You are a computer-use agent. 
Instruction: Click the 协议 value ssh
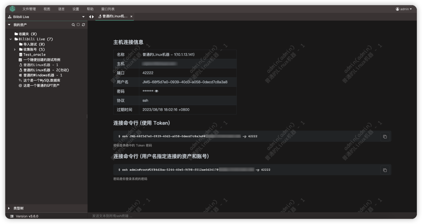tap(145, 100)
